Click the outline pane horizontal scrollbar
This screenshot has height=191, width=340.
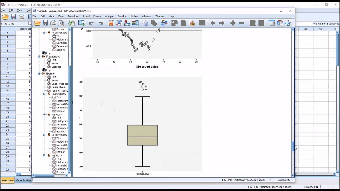tap(50, 175)
